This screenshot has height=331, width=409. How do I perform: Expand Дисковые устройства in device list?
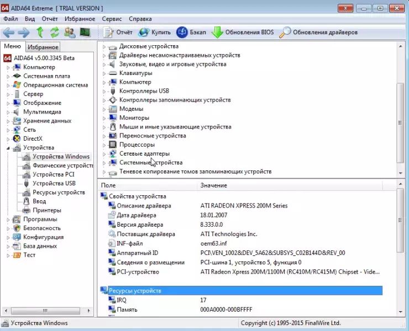pos(104,47)
